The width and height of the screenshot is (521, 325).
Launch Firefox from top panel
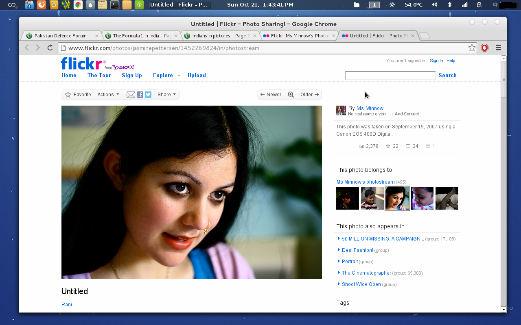pos(42,5)
